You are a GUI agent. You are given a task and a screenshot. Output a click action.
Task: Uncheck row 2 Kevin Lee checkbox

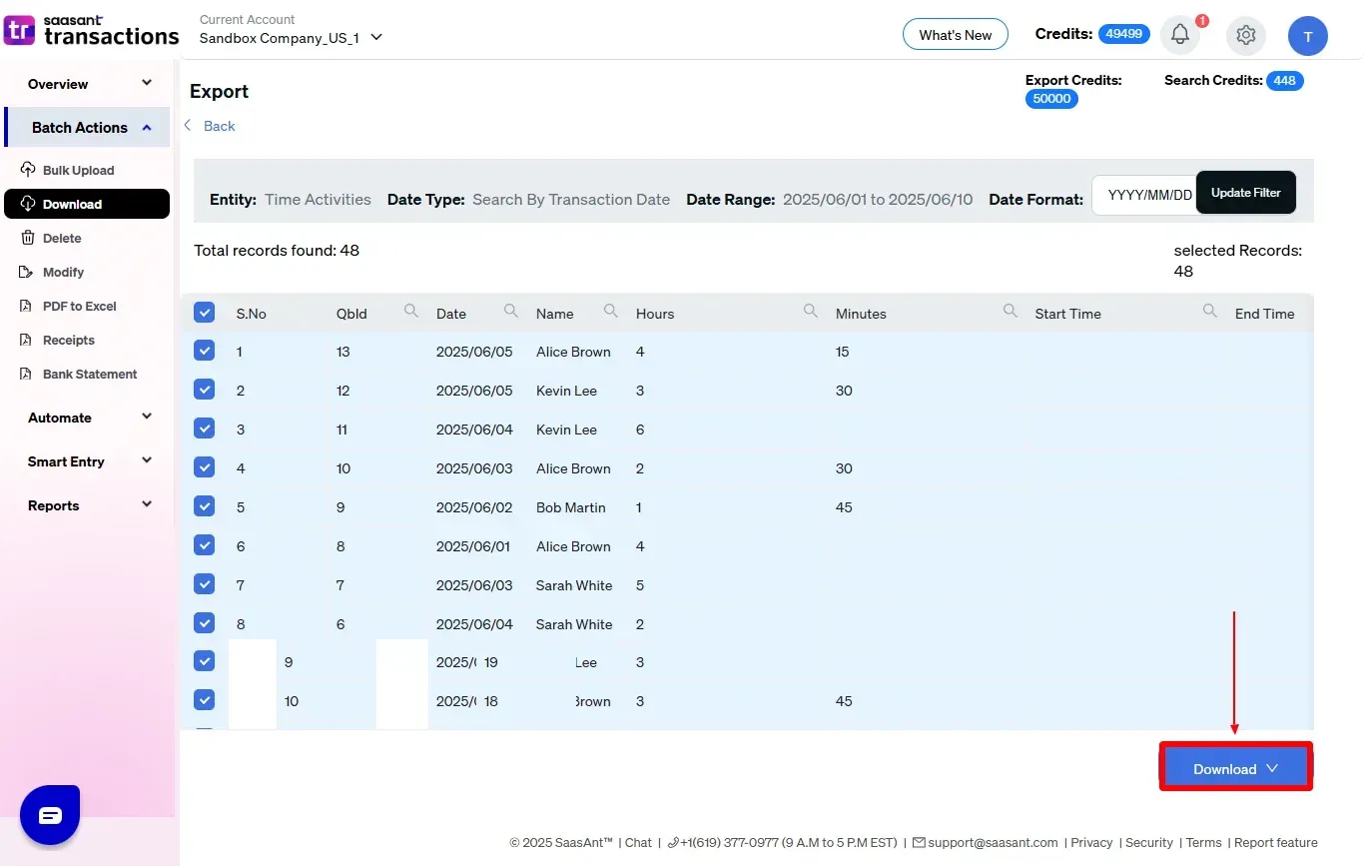click(x=204, y=390)
